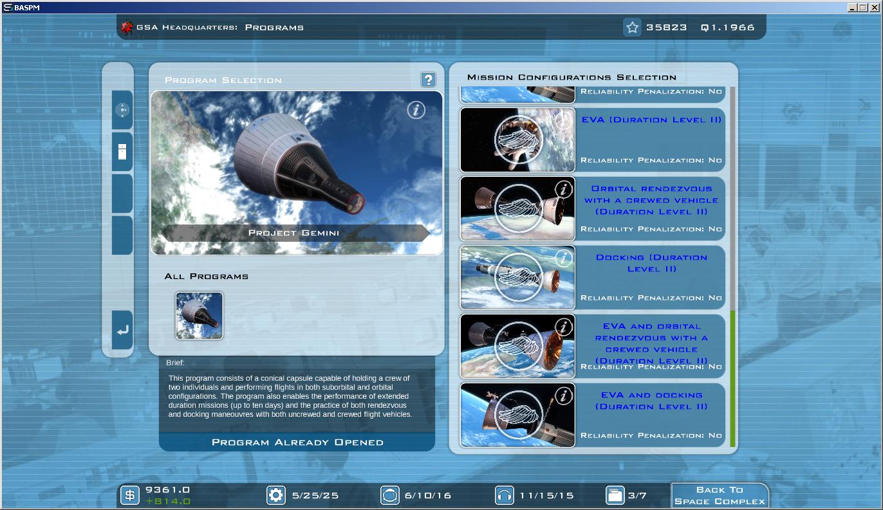This screenshot has height=510, width=883.
Task: Click the mission configurations list scrollbar
Action: click(732, 266)
